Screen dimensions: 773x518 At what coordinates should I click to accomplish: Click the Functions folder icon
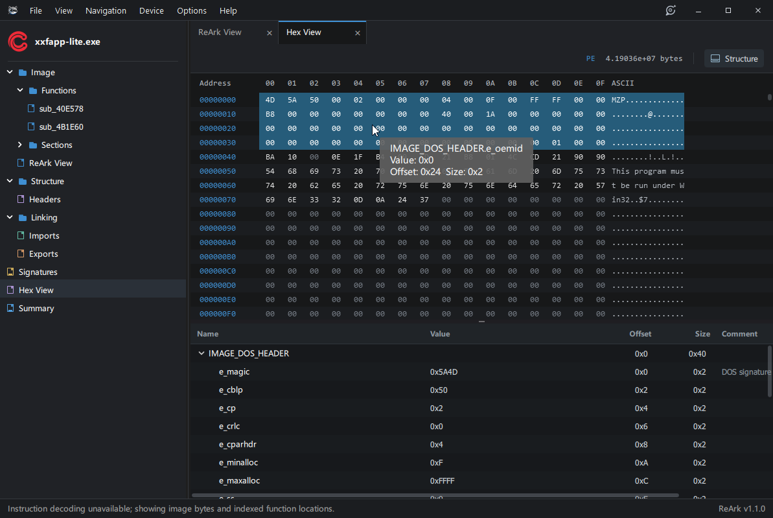[33, 91]
